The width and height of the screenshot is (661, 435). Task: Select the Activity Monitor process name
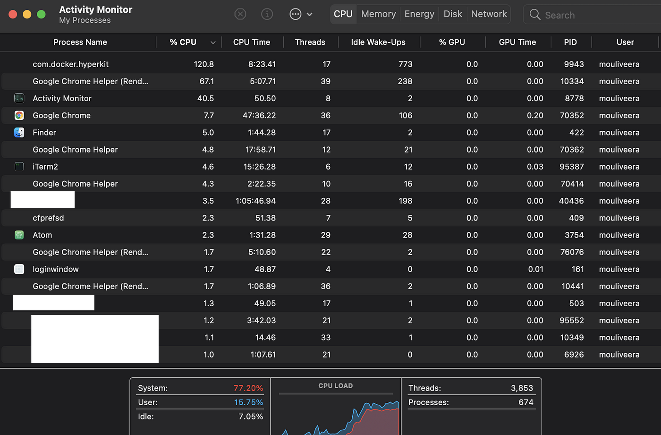tap(62, 98)
